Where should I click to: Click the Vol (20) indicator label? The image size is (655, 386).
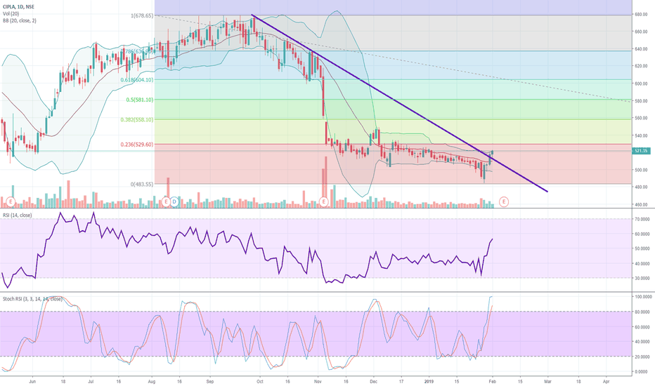click(x=11, y=14)
